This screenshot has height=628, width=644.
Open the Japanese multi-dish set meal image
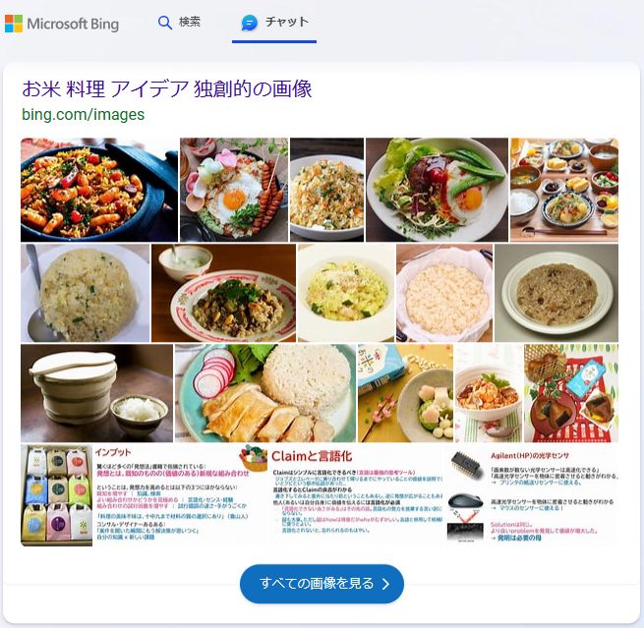click(x=564, y=190)
